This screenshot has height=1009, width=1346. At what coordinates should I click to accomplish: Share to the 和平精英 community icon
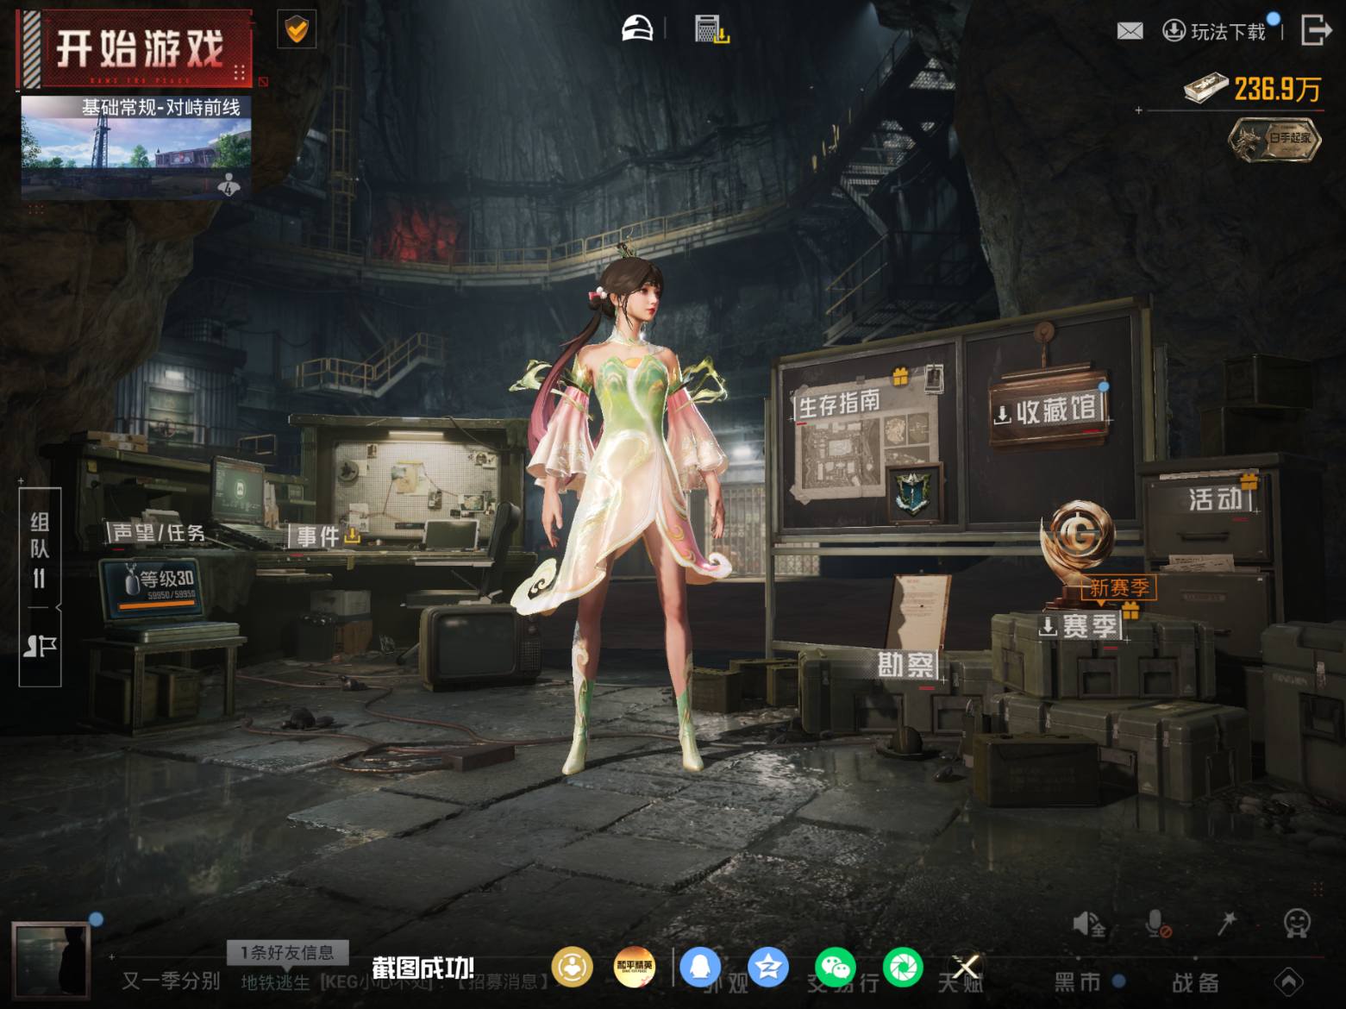click(635, 967)
